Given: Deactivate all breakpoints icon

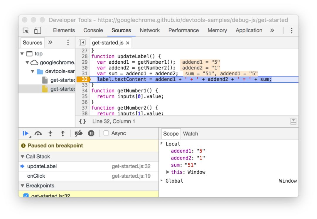Looking at the screenshot, I should pyautogui.click(x=78, y=133).
